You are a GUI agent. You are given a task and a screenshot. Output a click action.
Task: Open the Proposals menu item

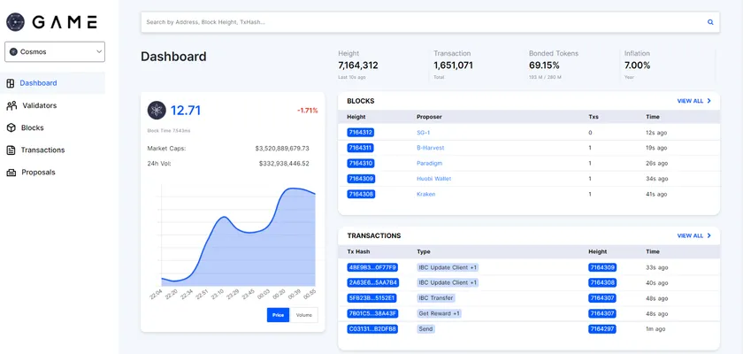coord(38,172)
